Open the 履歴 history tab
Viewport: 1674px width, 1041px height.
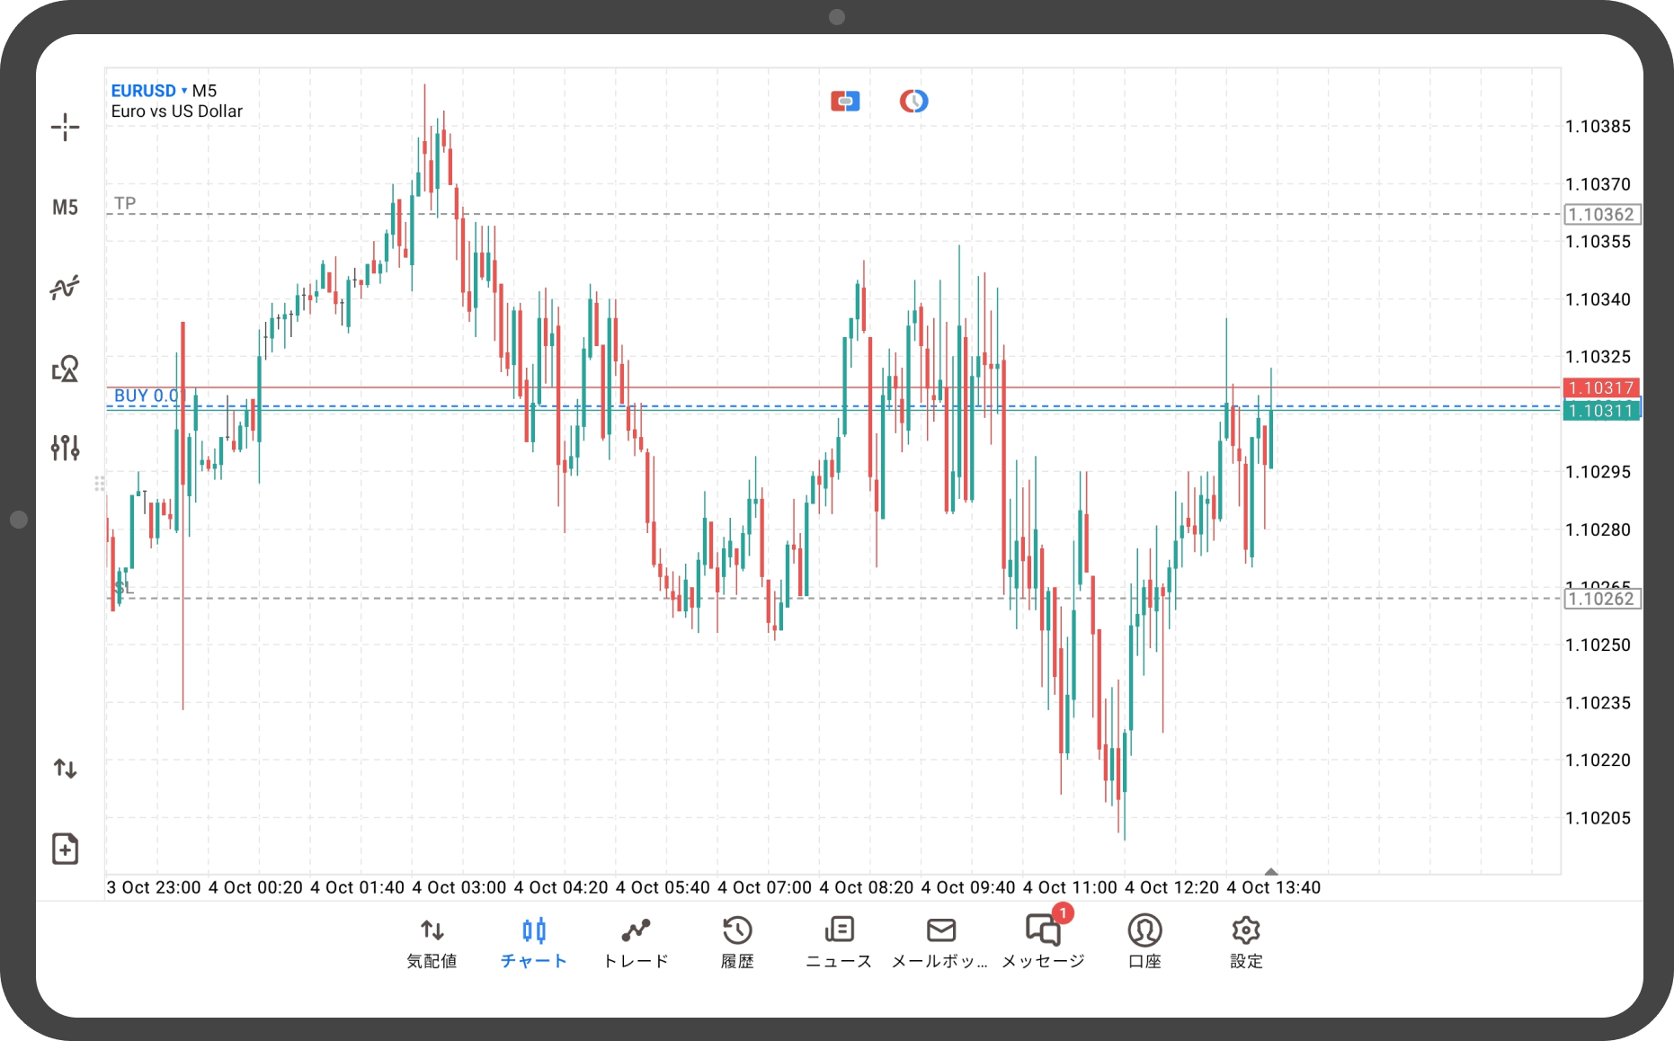(x=737, y=943)
